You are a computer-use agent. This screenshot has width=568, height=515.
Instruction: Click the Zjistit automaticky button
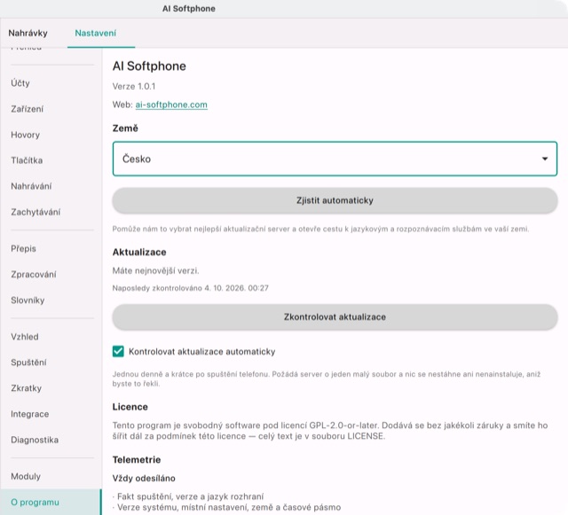point(335,200)
